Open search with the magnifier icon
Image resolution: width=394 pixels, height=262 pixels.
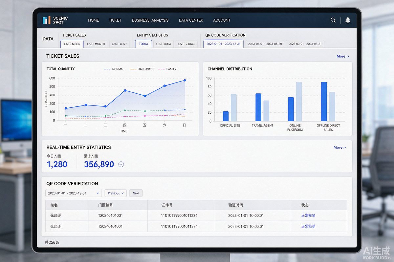[333, 20]
